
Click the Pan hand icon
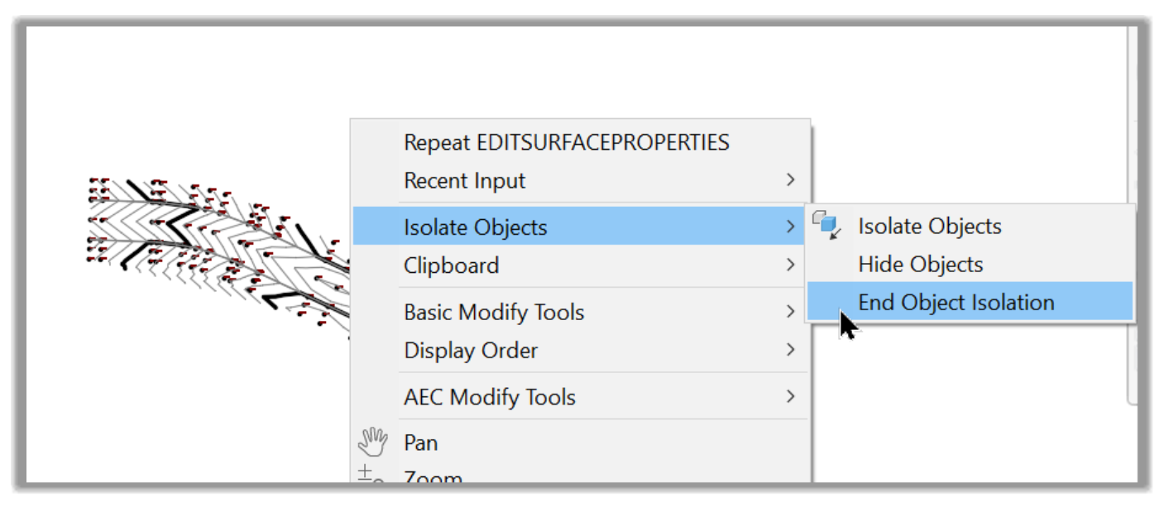pos(372,442)
